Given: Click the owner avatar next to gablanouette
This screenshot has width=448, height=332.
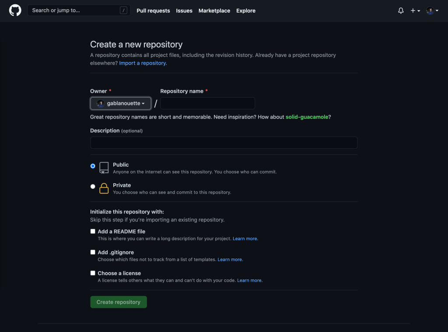Looking at the screenshot, I should click(101, 104).
